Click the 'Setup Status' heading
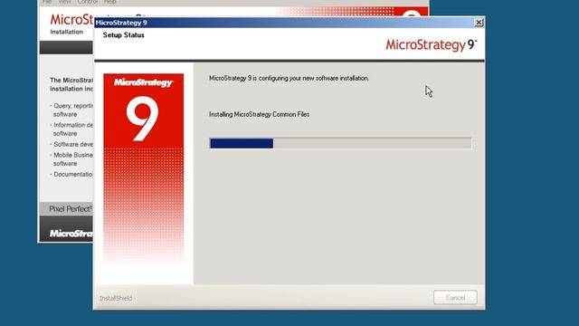 [123, 35]
